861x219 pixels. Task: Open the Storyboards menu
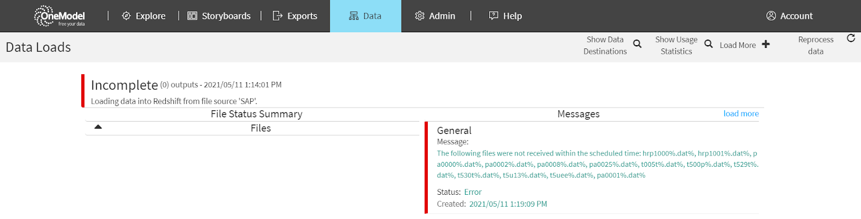point(226,16)
